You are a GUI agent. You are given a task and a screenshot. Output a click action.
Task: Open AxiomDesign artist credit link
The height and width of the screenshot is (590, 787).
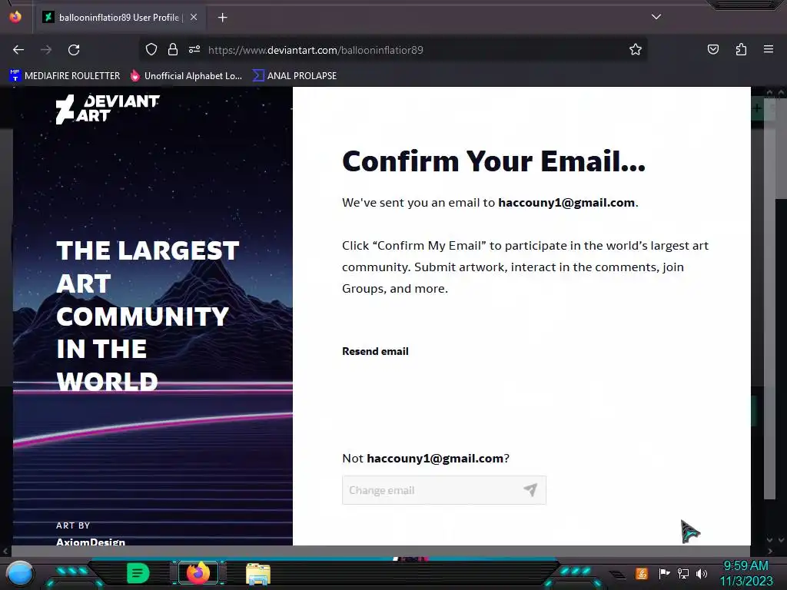point(91,542)
